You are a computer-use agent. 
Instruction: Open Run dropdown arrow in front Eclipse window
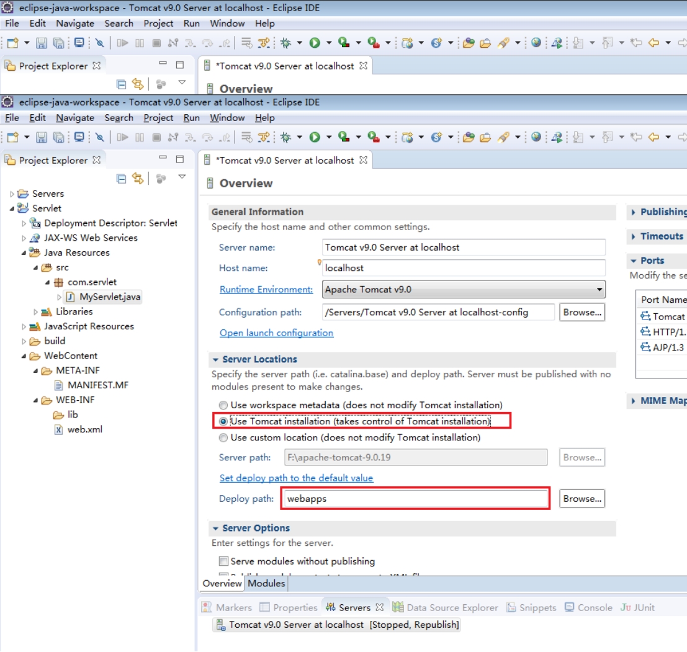328,138
